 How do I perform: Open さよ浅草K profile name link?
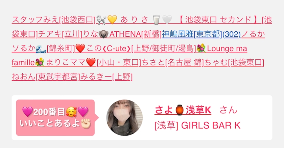(x=183, y=110)
